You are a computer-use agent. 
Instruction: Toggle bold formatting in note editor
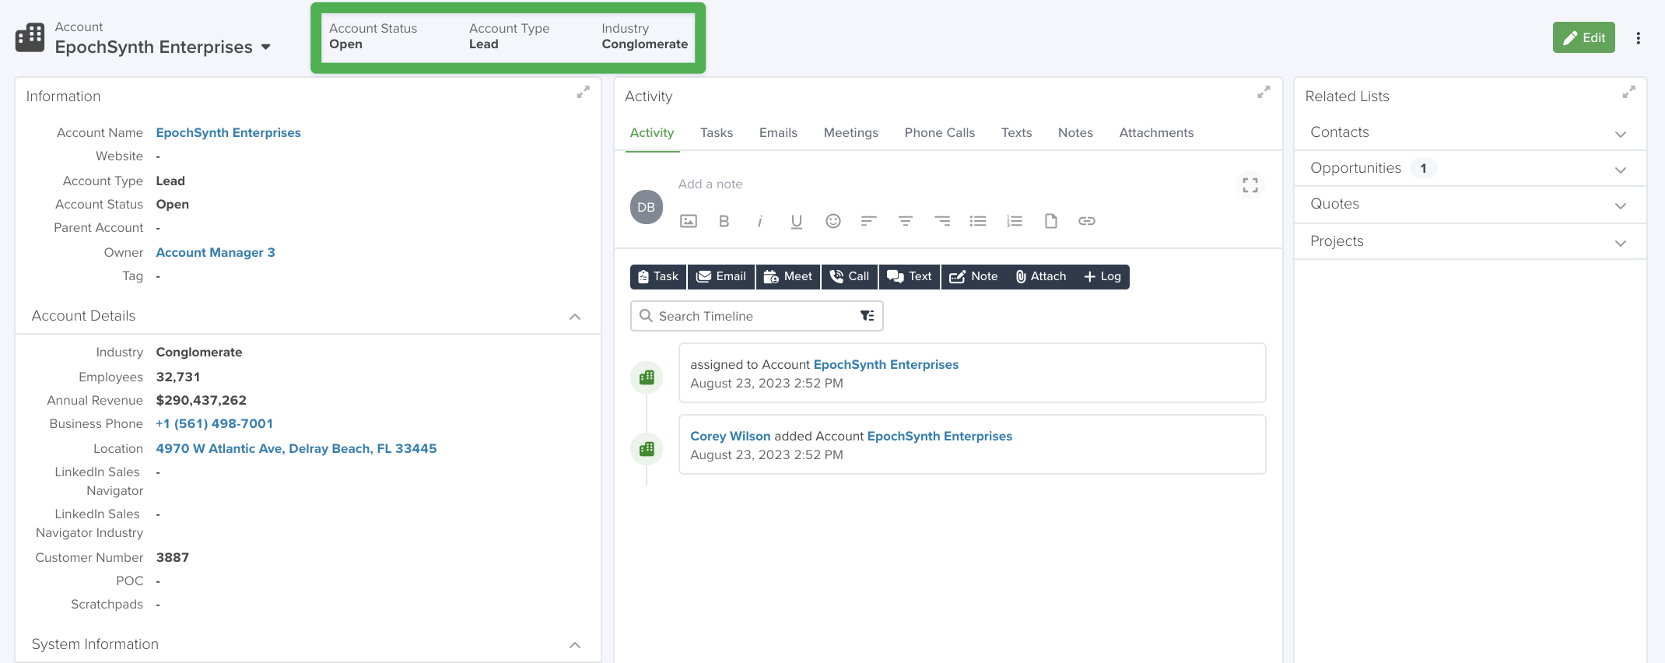coord(724,221)
